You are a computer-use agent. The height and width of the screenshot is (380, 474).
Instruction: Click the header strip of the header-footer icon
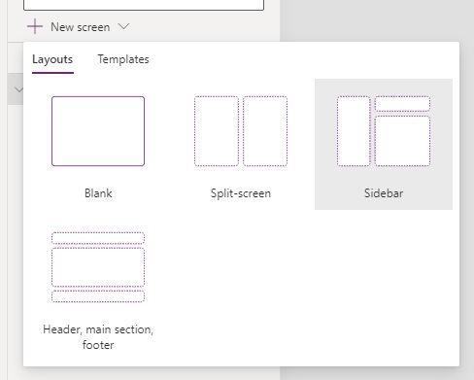click(x=98, y=238)
